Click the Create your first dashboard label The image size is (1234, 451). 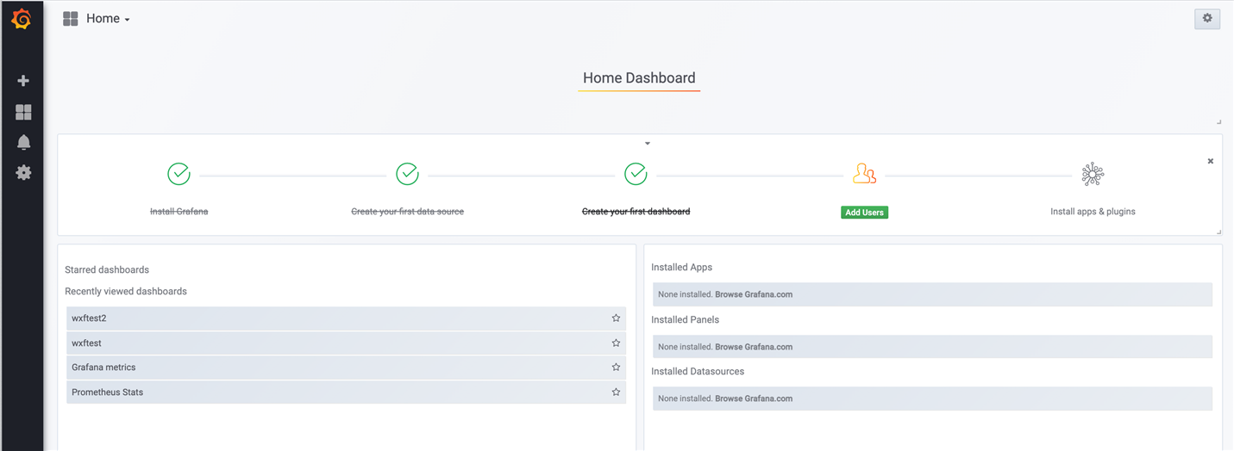click(636, 212)
